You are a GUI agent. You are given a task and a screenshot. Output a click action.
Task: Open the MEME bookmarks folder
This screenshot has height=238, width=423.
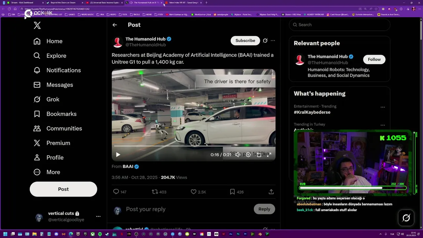[x=147, y=15]
